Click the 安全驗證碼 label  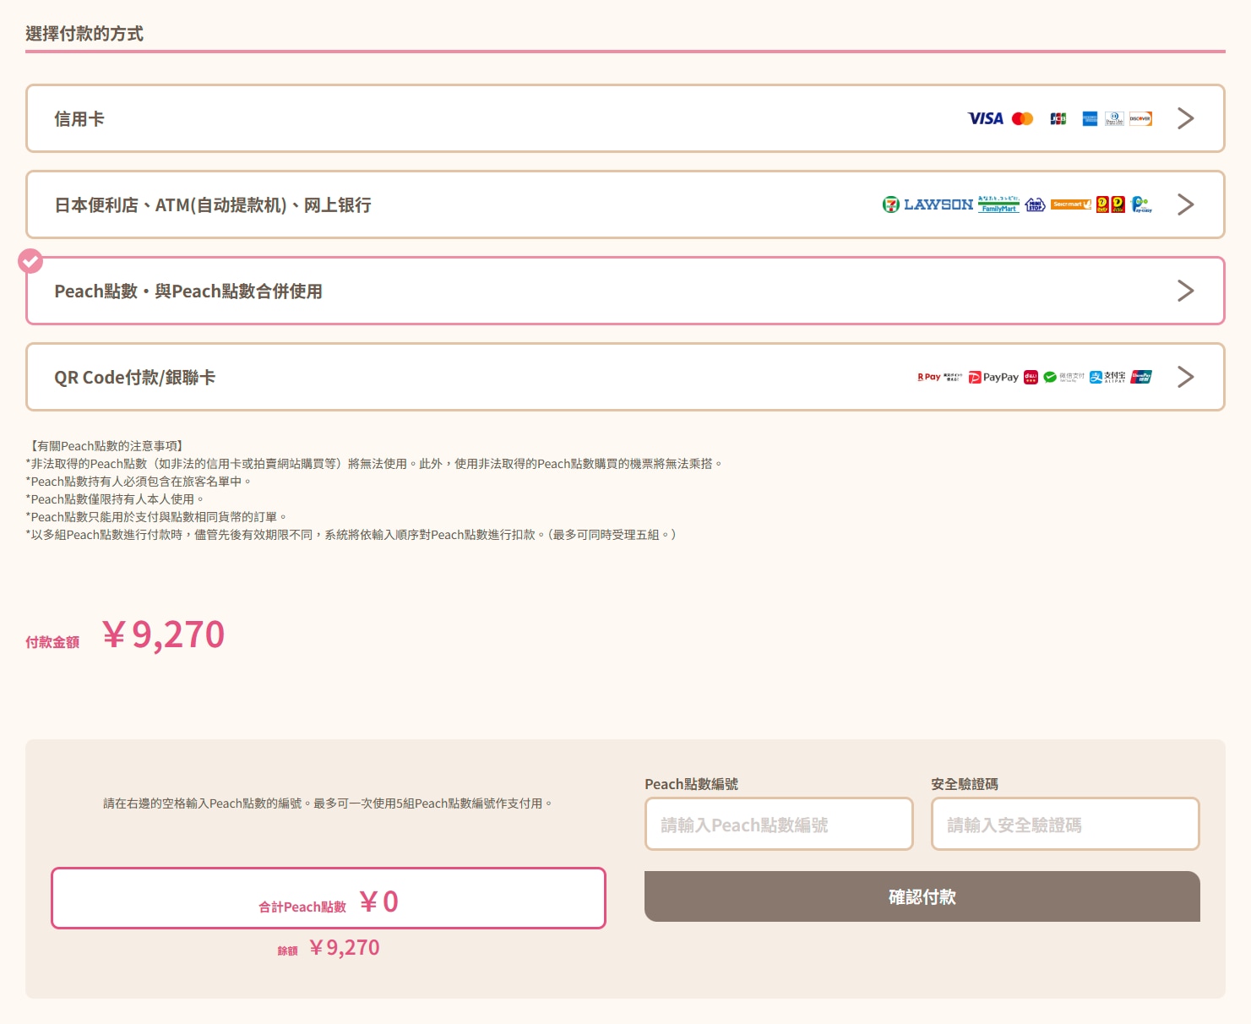pyautogui.click(x=965, y=784)
